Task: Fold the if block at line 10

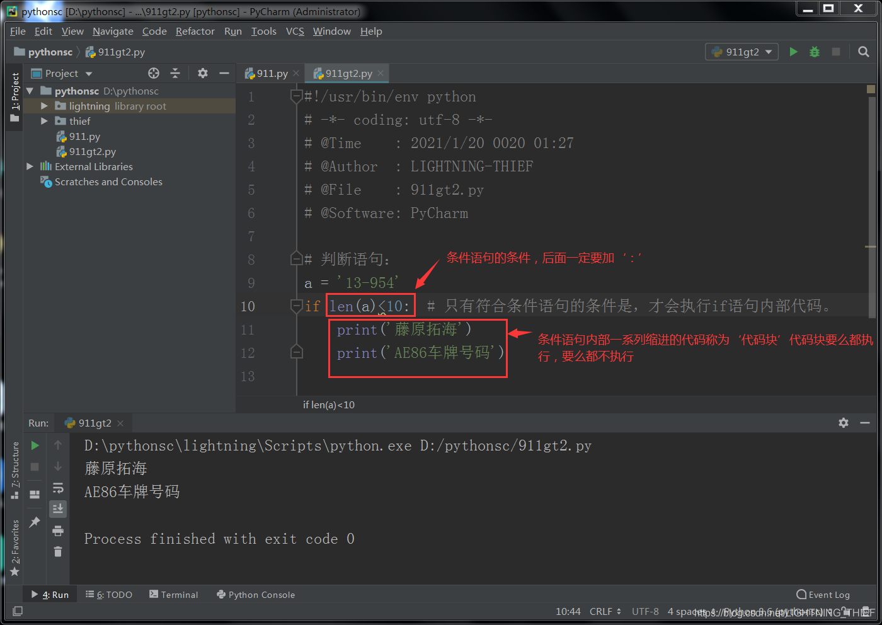Action: click(x=296, y=306)
